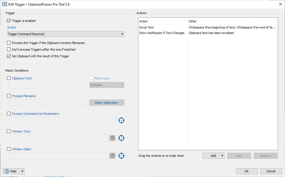Click the Process Command Line Parameters crosshair icon
The image size is (285, 177).
point(121,120)
